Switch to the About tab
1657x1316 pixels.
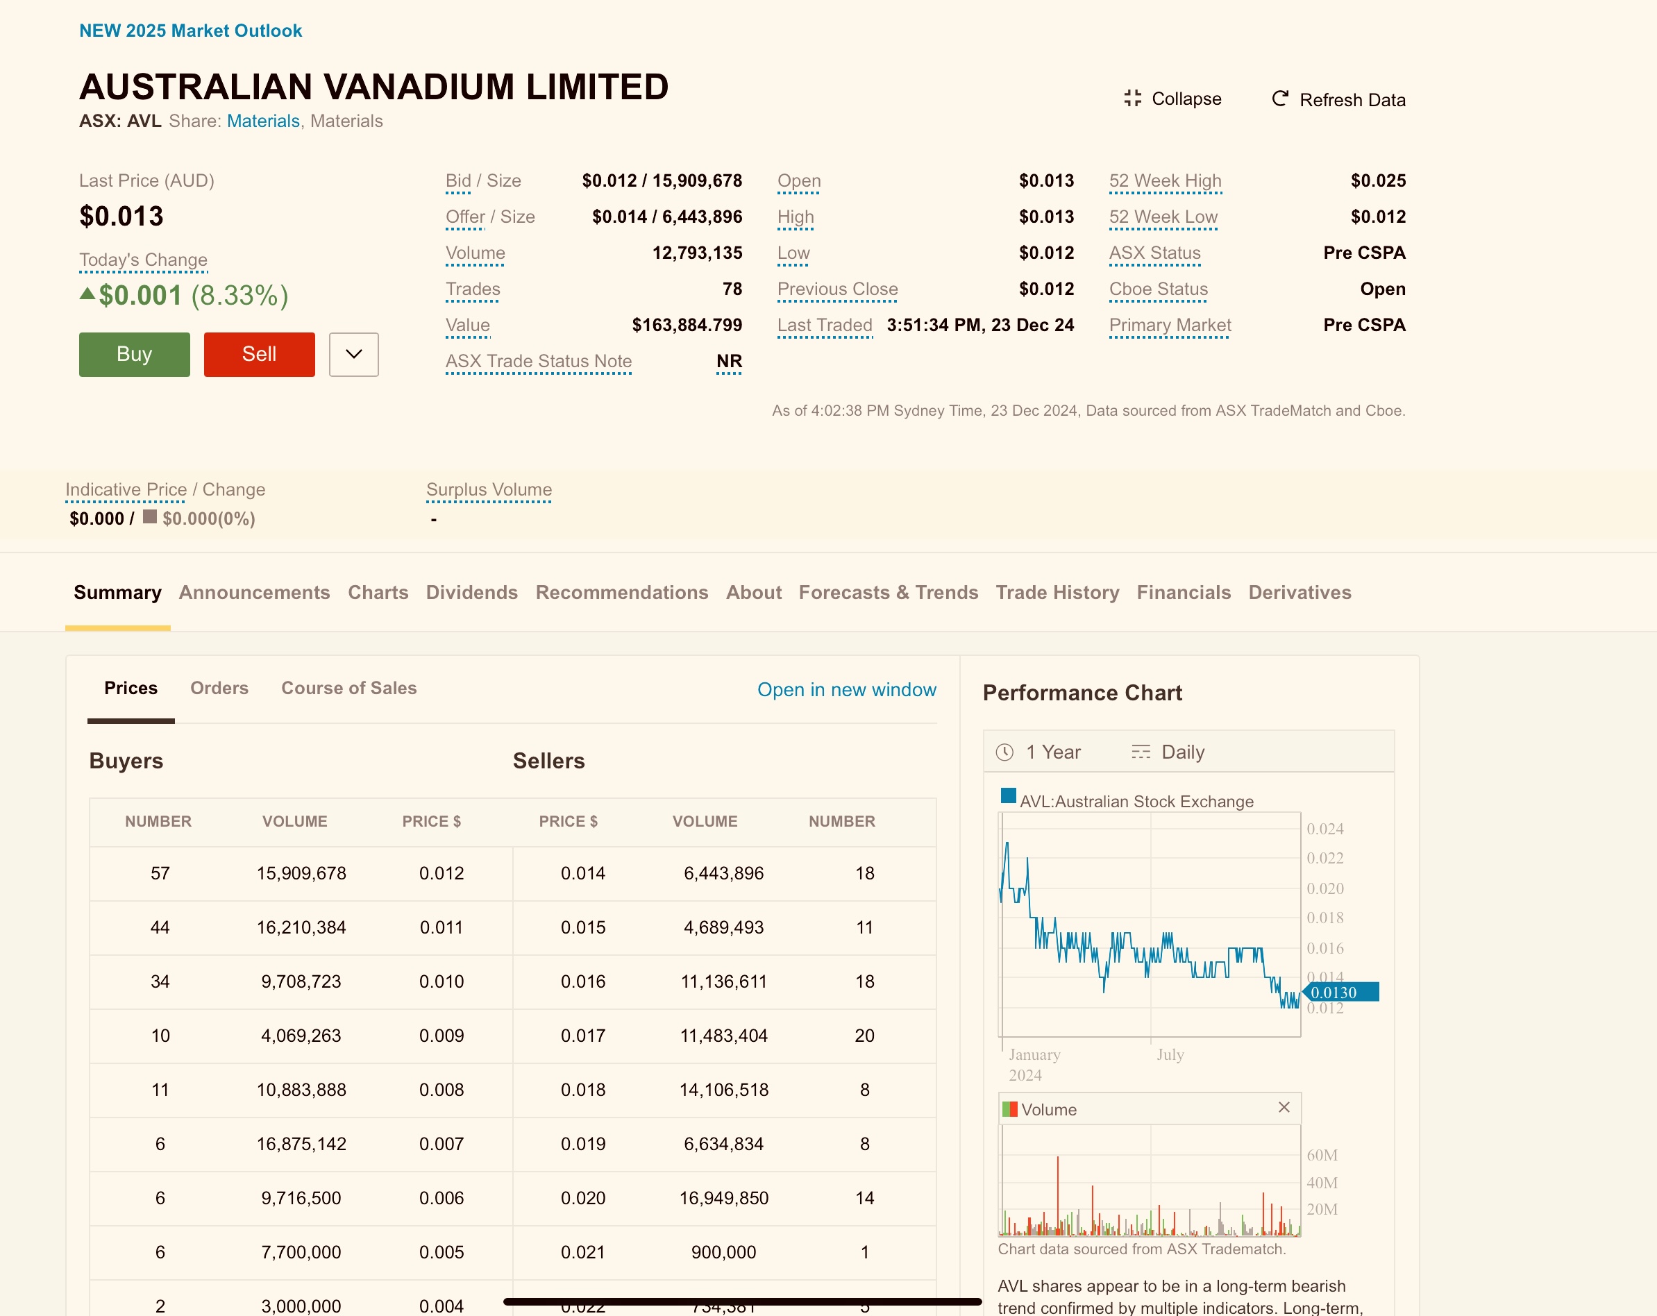[754, 592]
